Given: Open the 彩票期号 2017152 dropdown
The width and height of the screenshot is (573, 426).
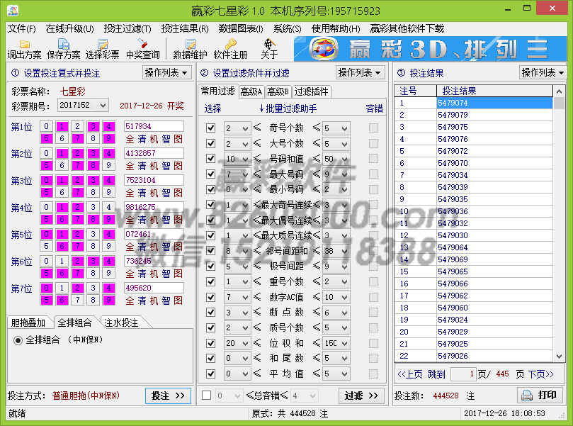Looking at the screenshot, I should pyautogui.click(x=103, y=106).
